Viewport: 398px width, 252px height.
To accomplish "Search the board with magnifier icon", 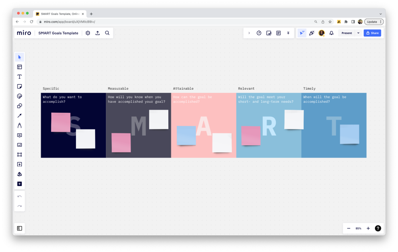I will pyautogui.click(x=107, y=33).
